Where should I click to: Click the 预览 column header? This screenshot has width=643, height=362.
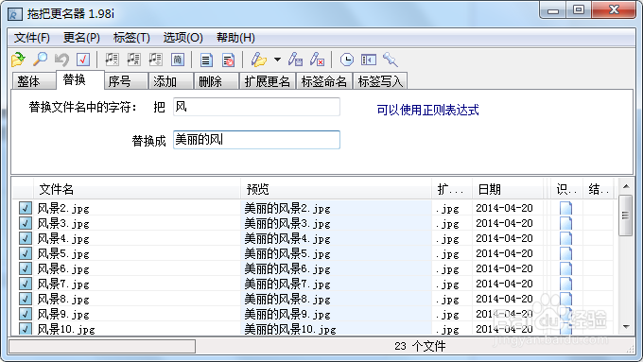tap(337, 189)
